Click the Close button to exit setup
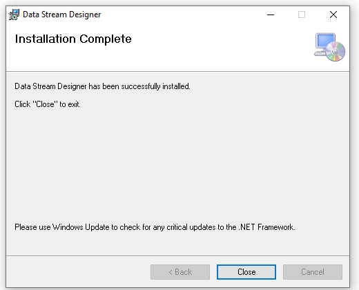 [x=246, y=272]
